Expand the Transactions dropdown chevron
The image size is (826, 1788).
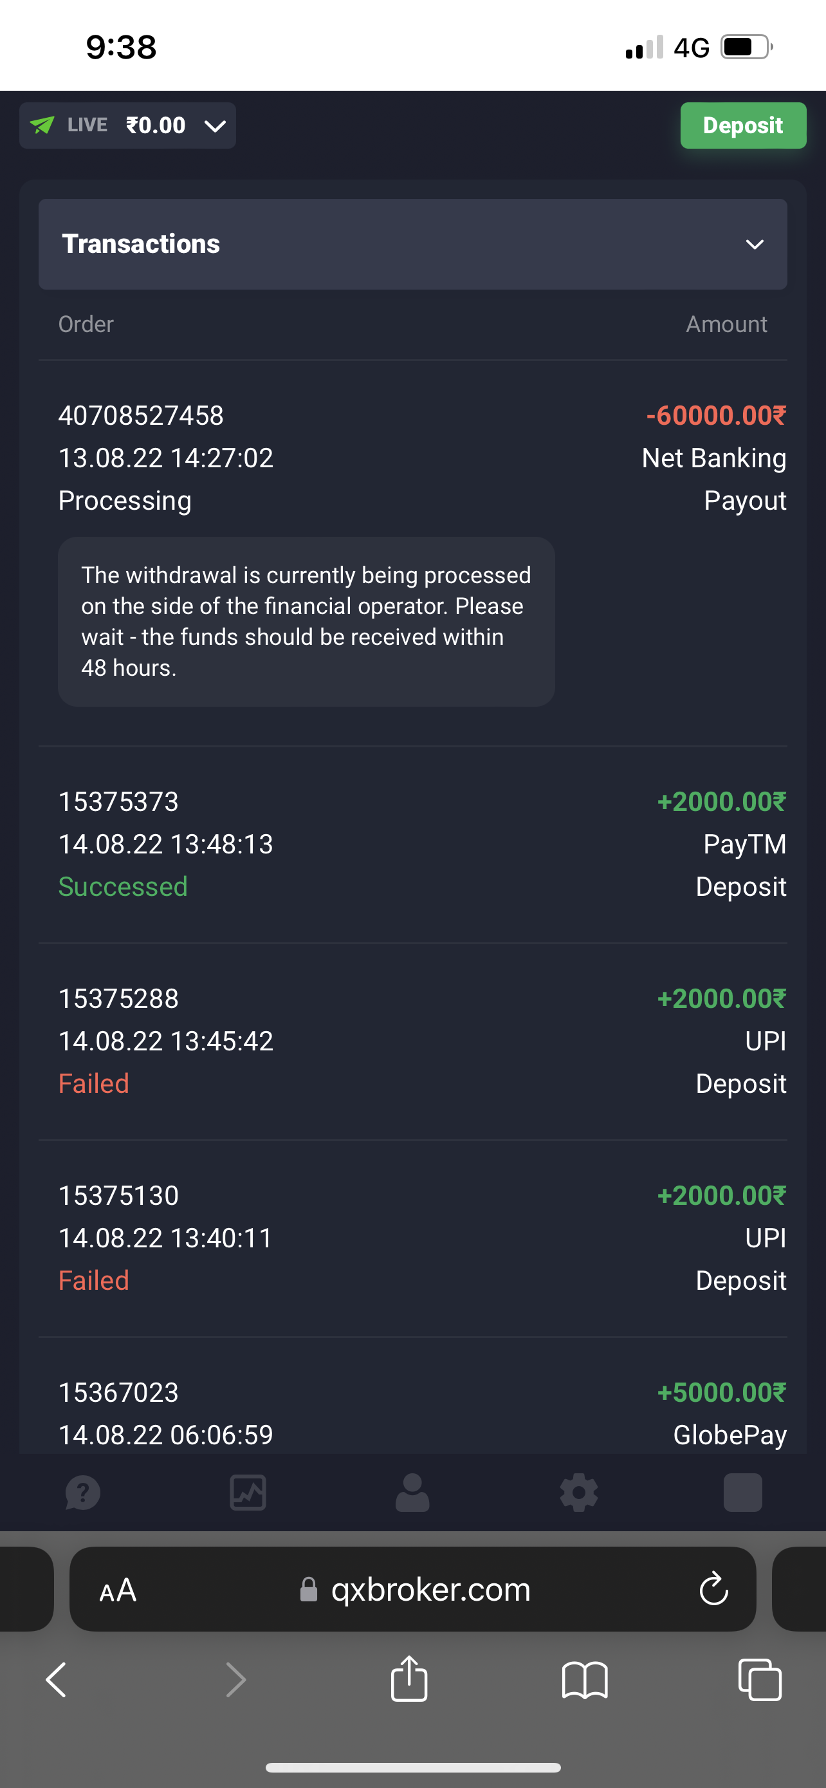pyautogui.click(x=755, y=245)
